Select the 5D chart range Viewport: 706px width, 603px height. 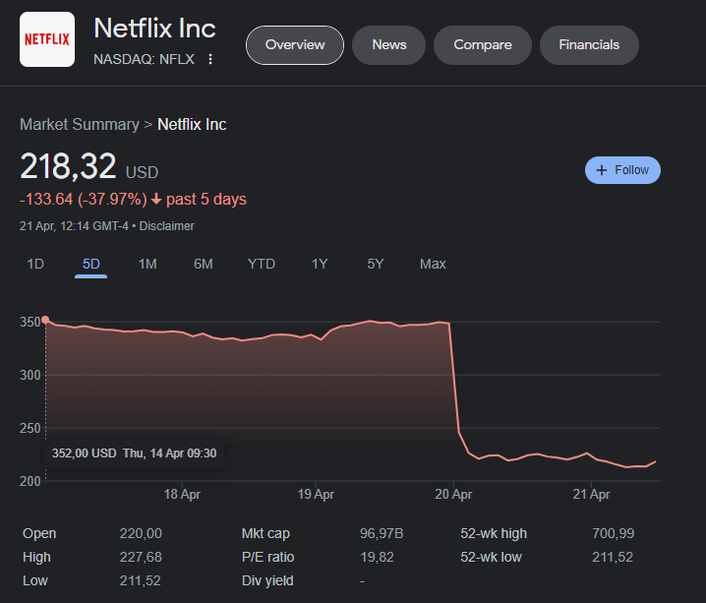pos(90,264)
